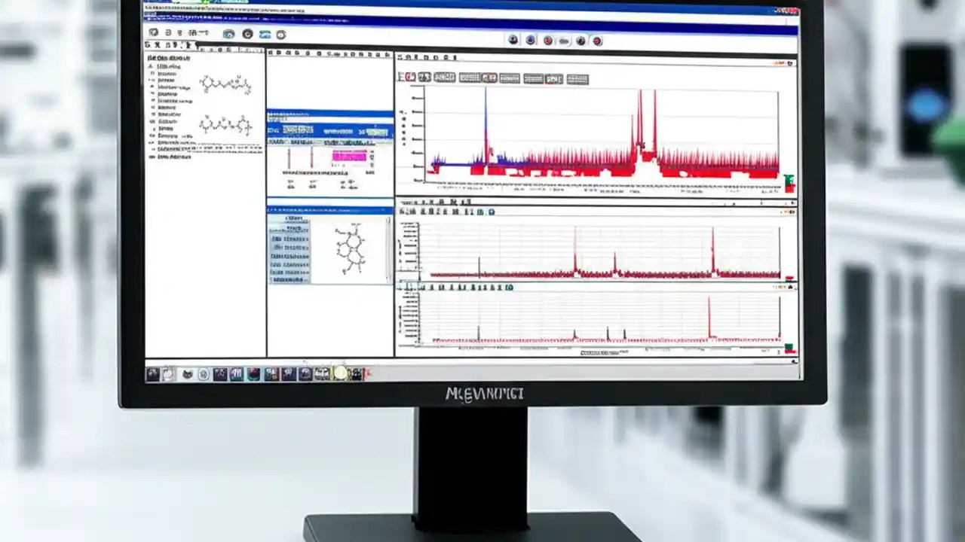The height and width of the screenshot is (542, 965).
Task: Click the first red chromatogram display icon above the spectrum
Action: tap(407, 77)
